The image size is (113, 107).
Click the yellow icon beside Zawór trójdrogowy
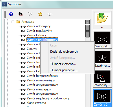click(x=23, y=40)
